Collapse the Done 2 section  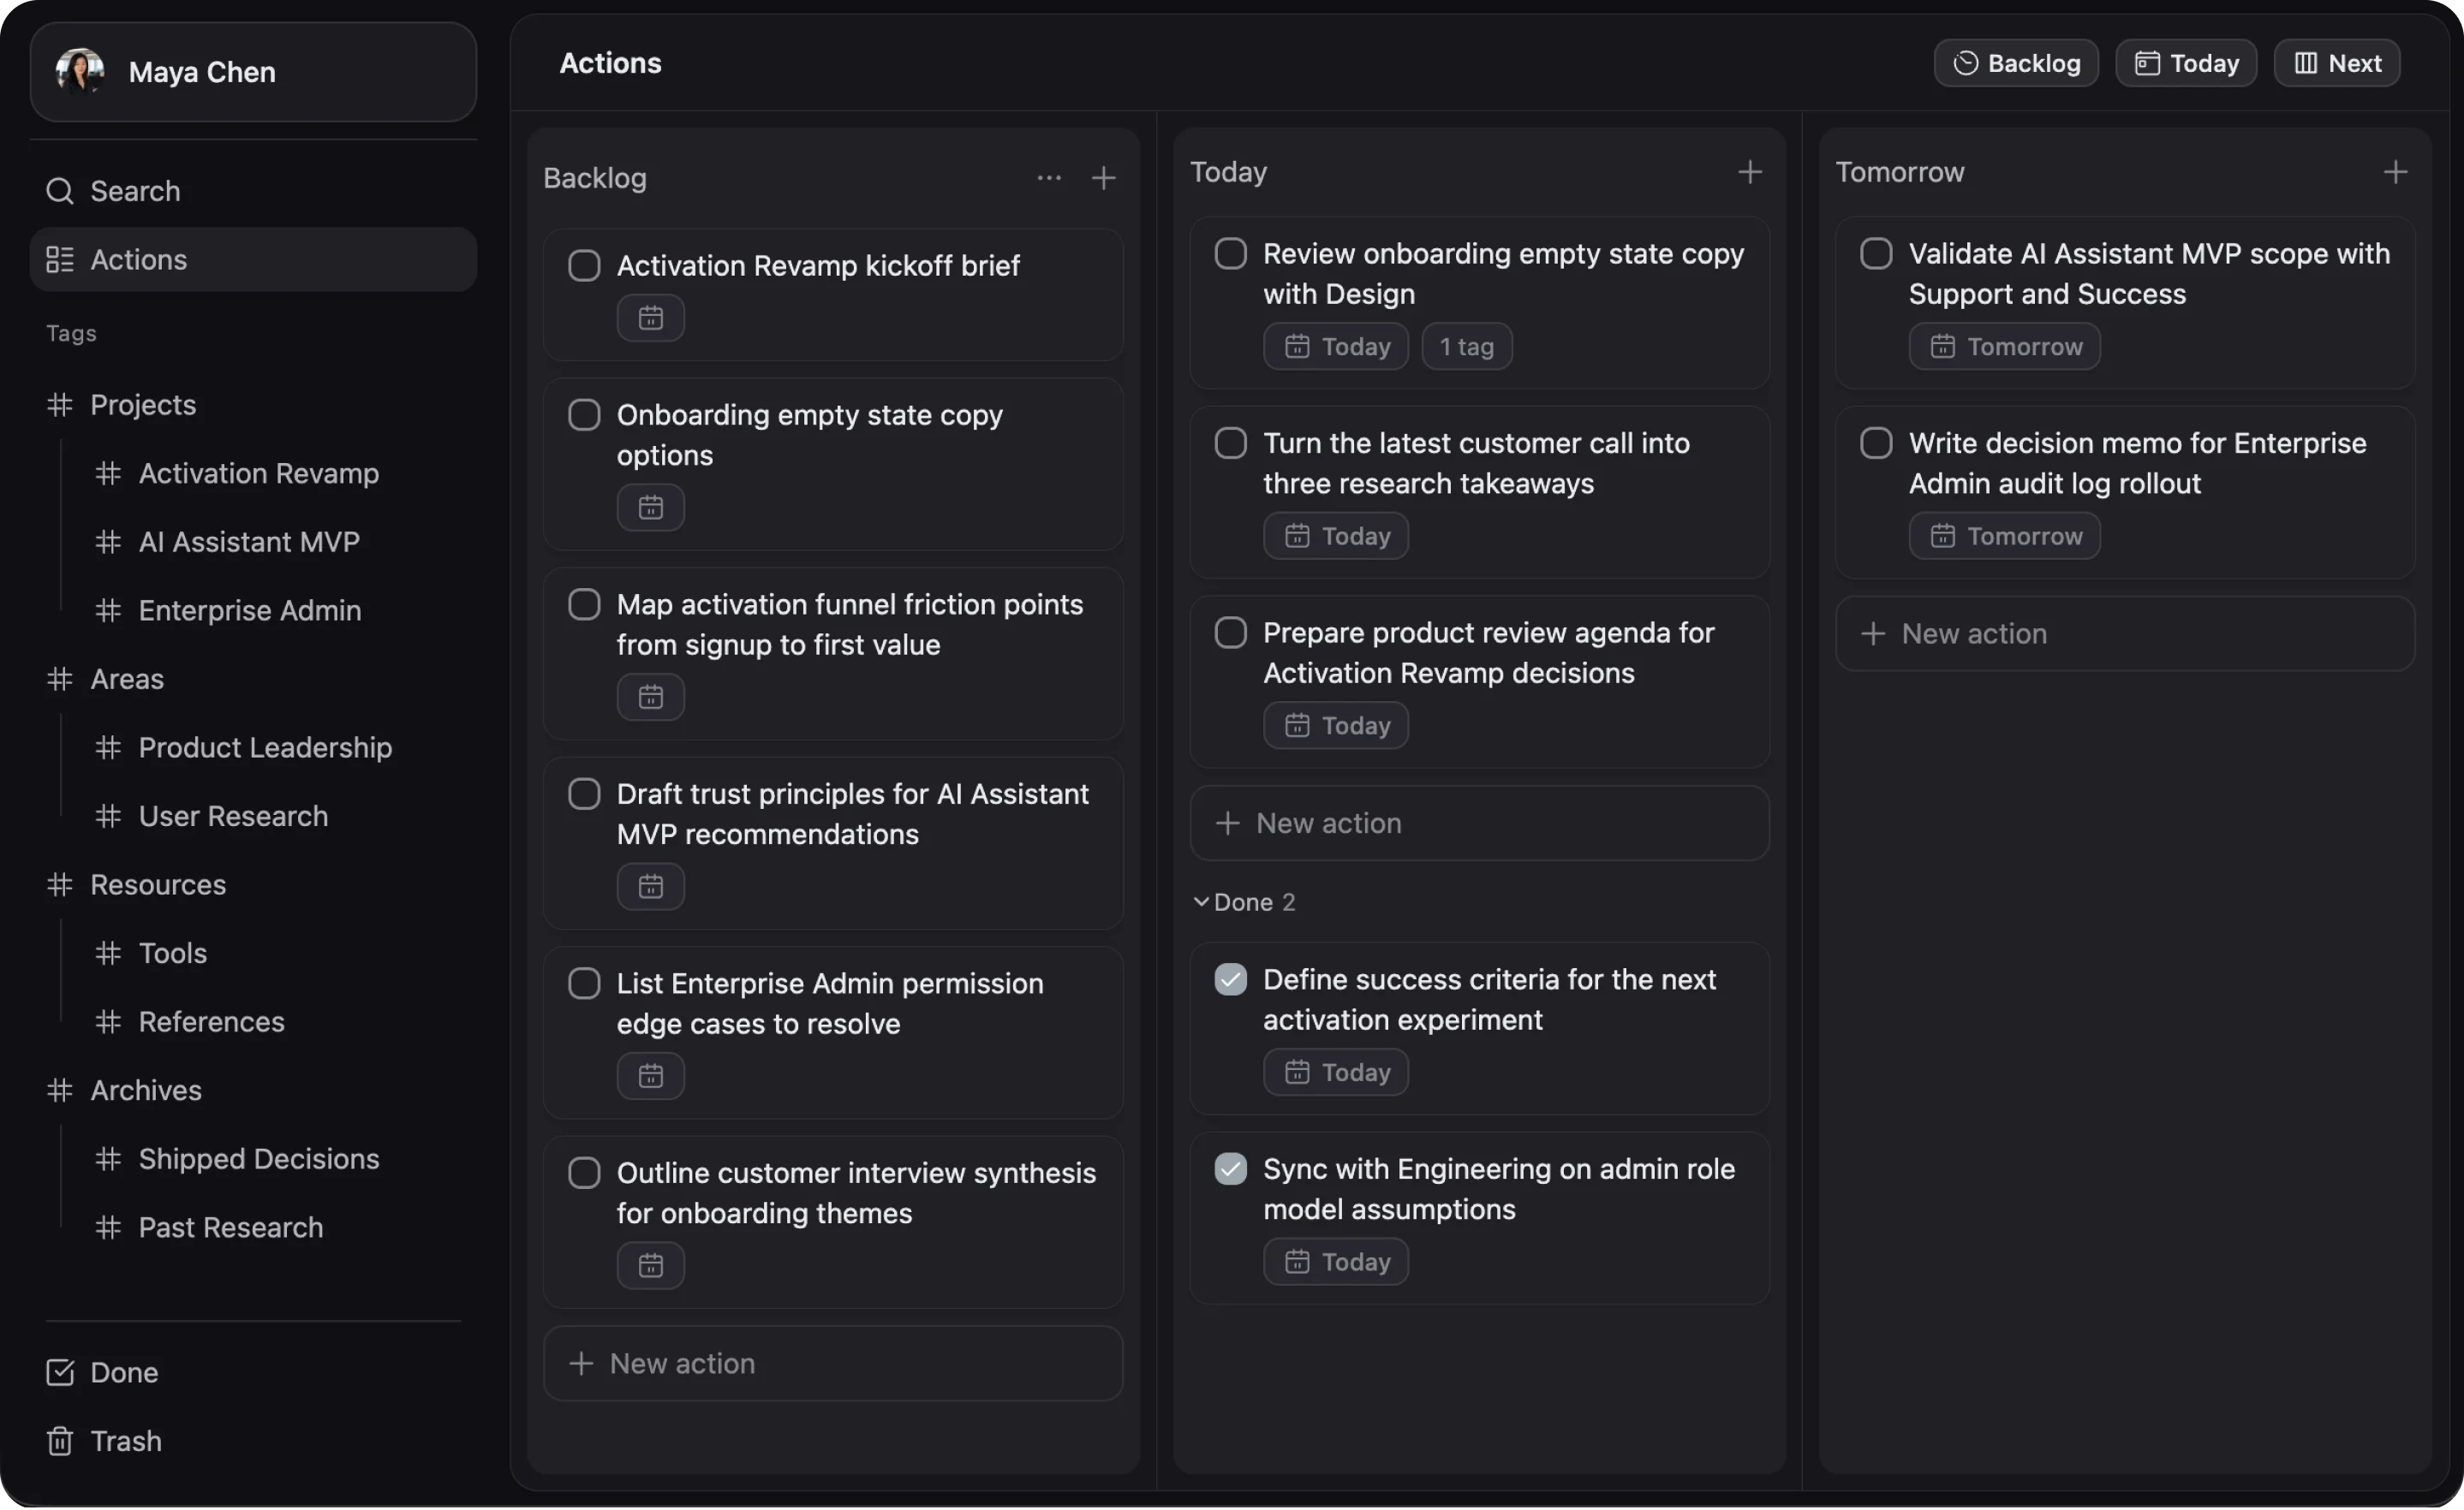point(1245,902)
